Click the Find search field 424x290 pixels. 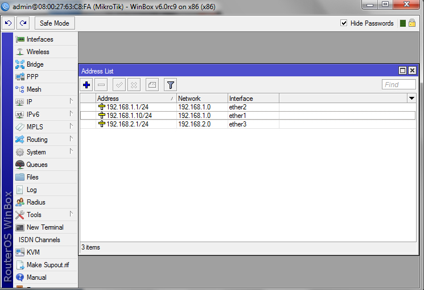point(398,85)
